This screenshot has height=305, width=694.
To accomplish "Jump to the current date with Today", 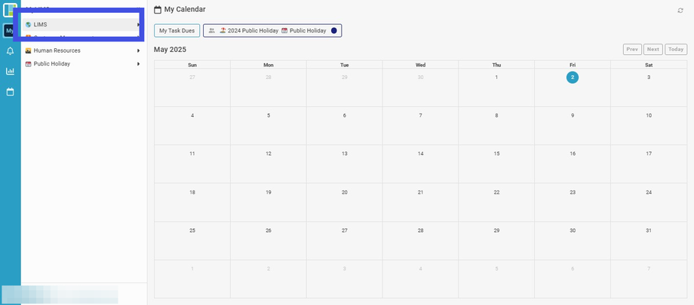I will (x=676, y=50).
